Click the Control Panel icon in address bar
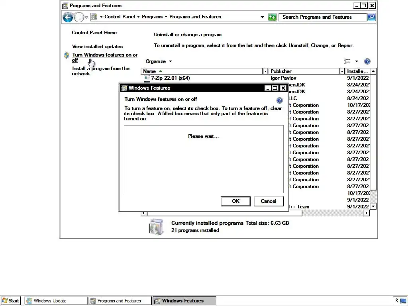Screen dimensions: 408x306 point(94,17)
